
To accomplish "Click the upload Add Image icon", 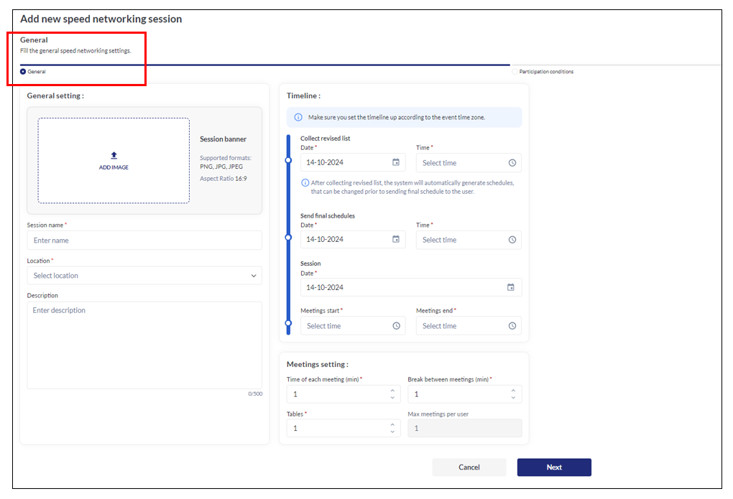I will click(x=114, y=155).
